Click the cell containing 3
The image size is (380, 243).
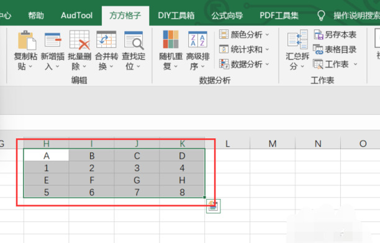[x=137, y=167]
